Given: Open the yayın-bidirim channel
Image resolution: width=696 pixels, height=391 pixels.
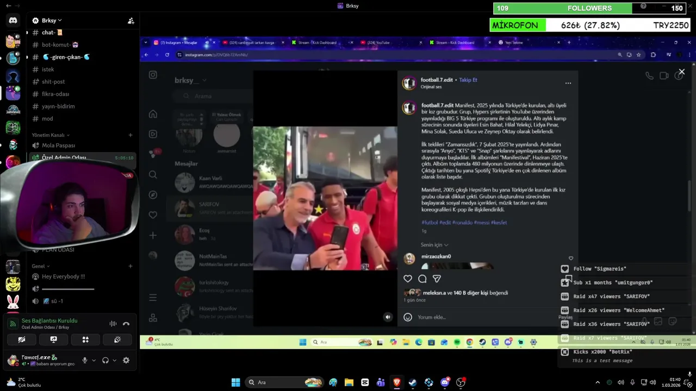Looking at the screenshot, I should point(58,106).
